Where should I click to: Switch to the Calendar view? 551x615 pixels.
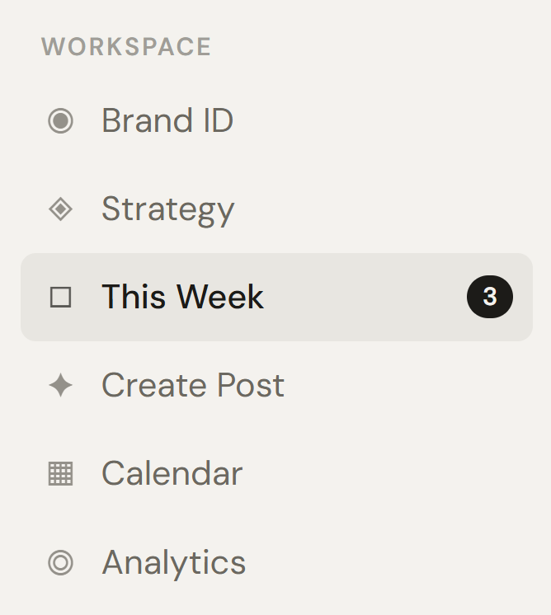172,473
